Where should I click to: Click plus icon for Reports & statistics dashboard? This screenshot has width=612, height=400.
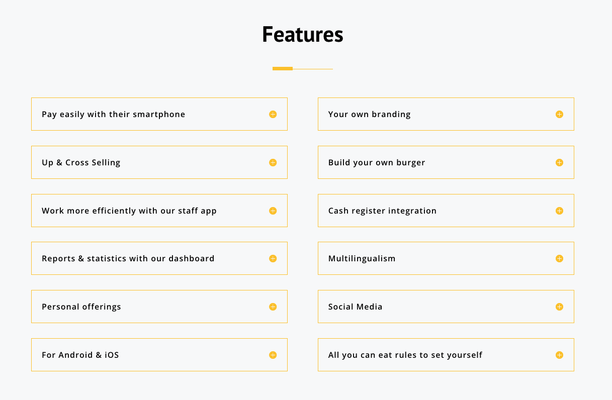[273, 259]
